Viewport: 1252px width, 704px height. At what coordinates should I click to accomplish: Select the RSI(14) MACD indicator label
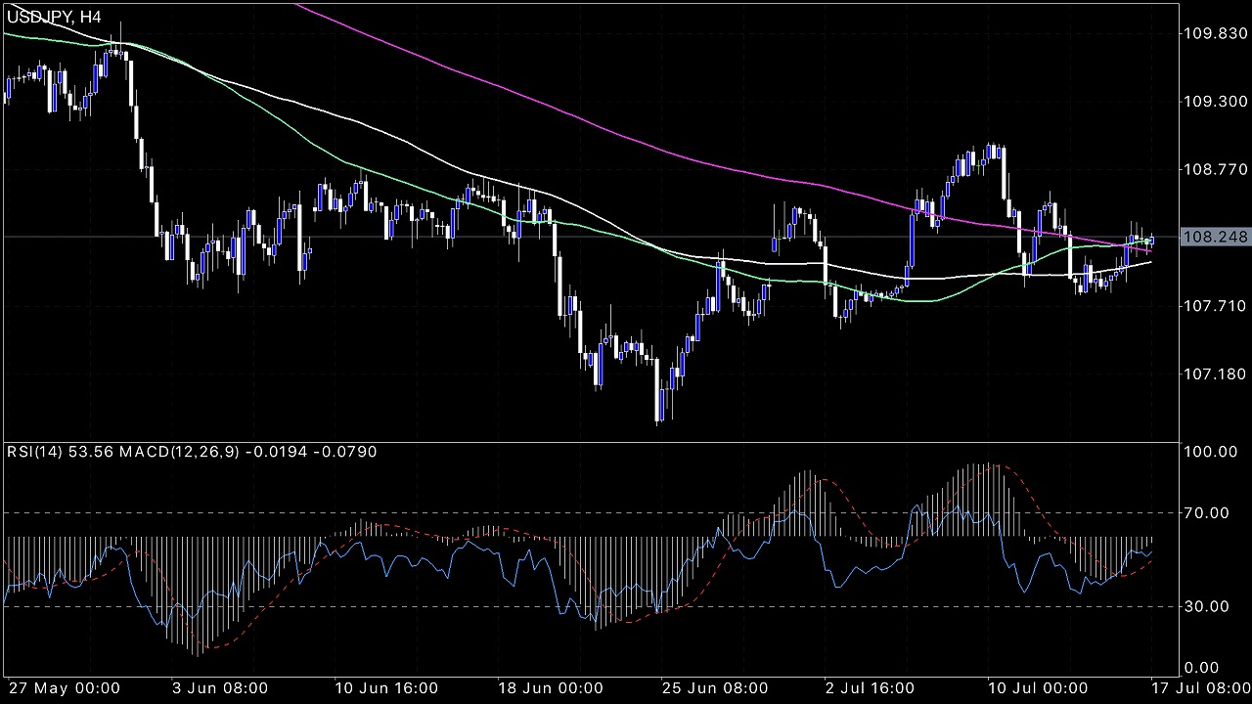pos(192,452)
